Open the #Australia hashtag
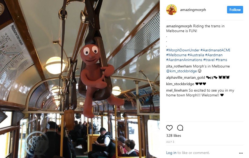 pyautogui.click(x=196, y=55)
